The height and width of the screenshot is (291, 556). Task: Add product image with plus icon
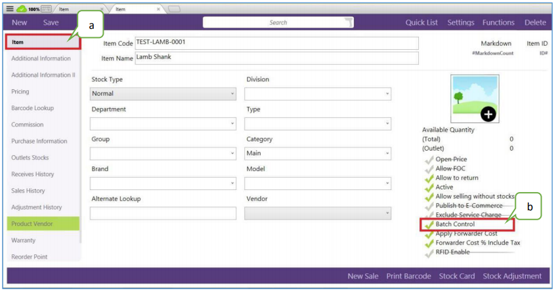488,114
